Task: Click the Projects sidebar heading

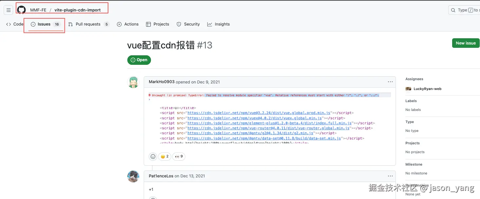Action: point(413,143)
